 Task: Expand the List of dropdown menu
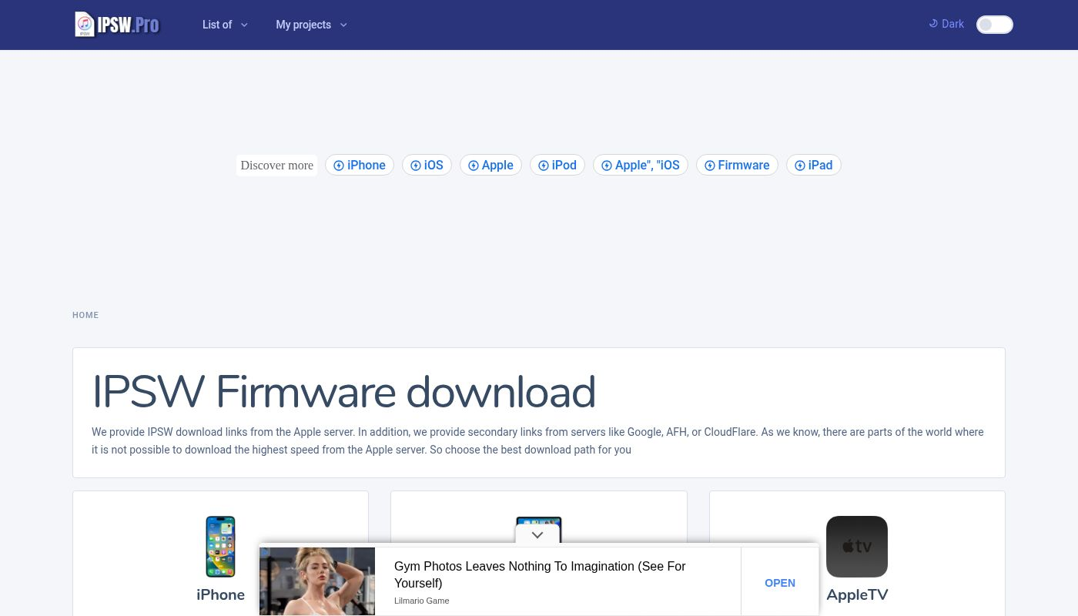[x=225, y=25]
